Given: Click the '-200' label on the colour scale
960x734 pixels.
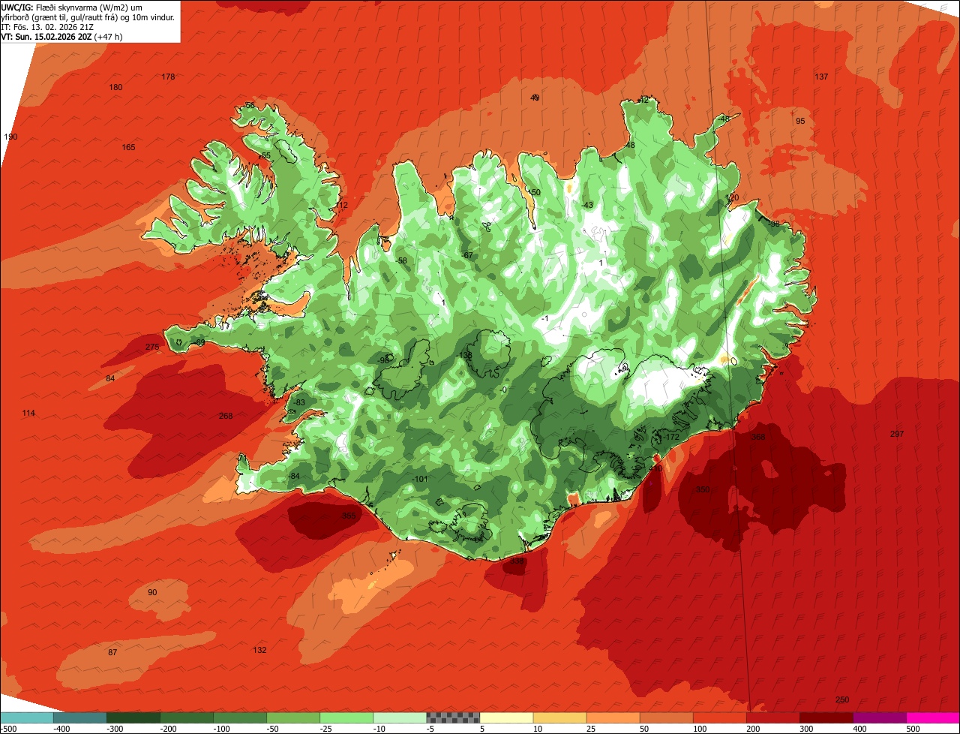Looking at the screenshot, I should [x=167, y=728].
